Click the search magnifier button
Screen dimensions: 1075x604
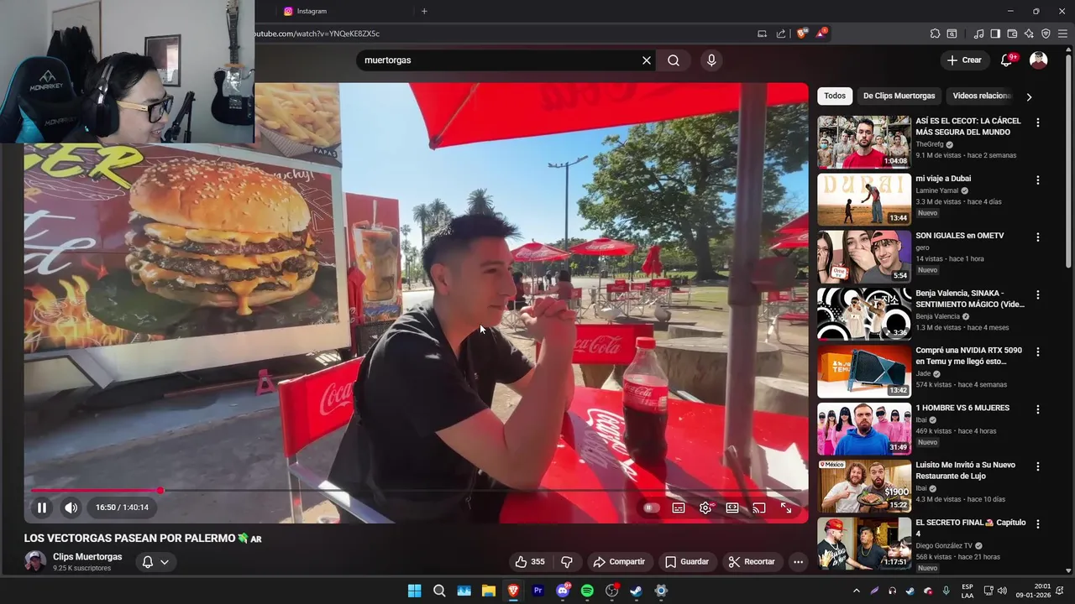point(674,60)
